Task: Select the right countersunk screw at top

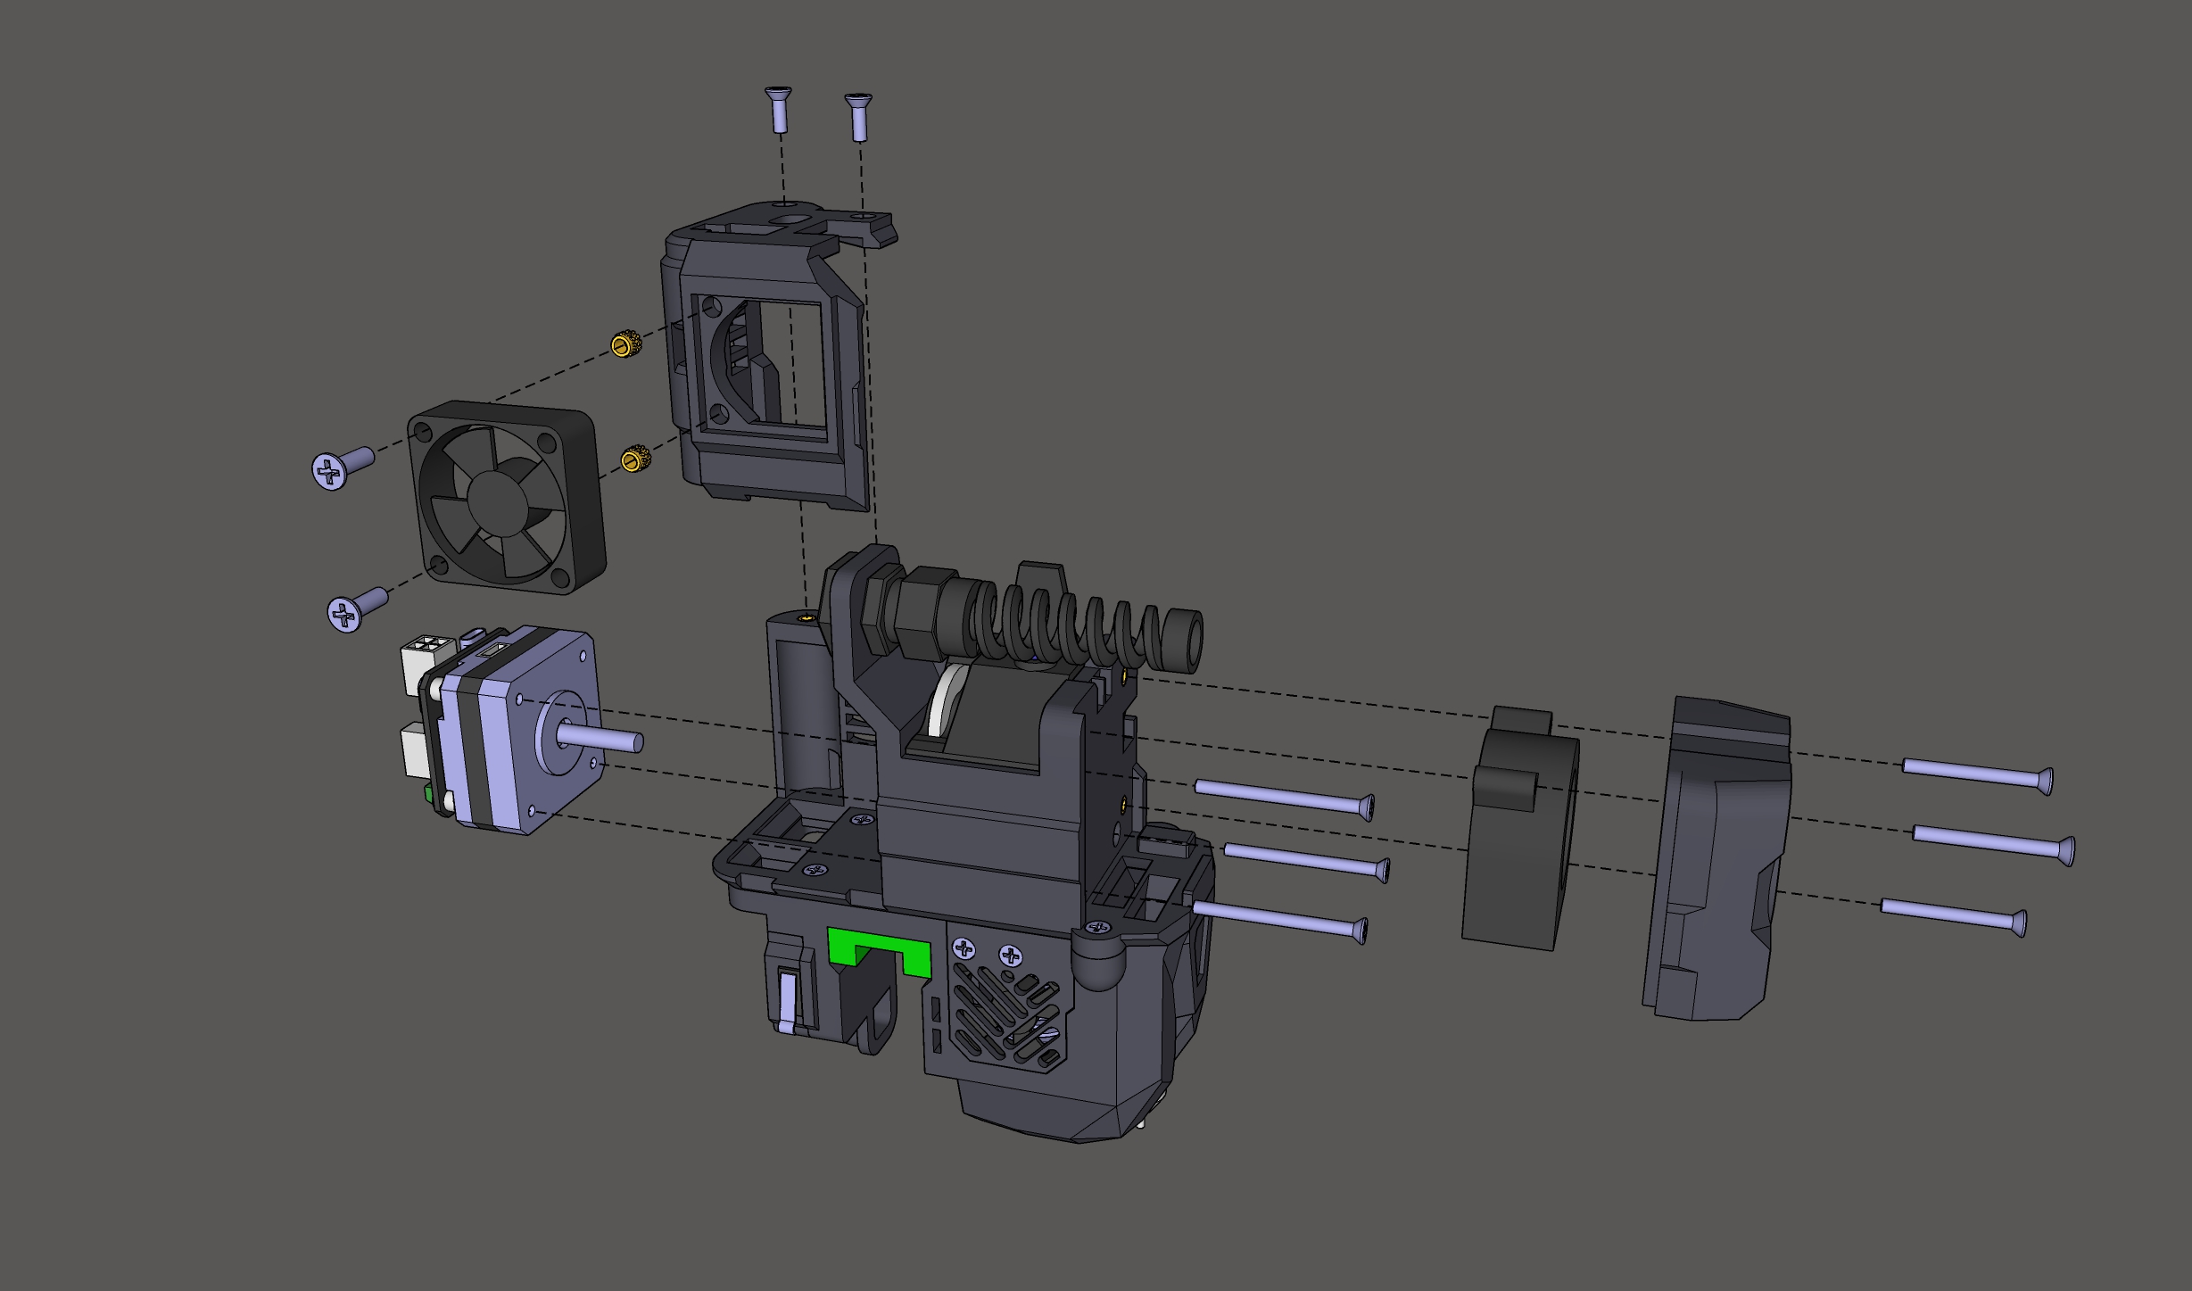Action: [x=858, y=117]
